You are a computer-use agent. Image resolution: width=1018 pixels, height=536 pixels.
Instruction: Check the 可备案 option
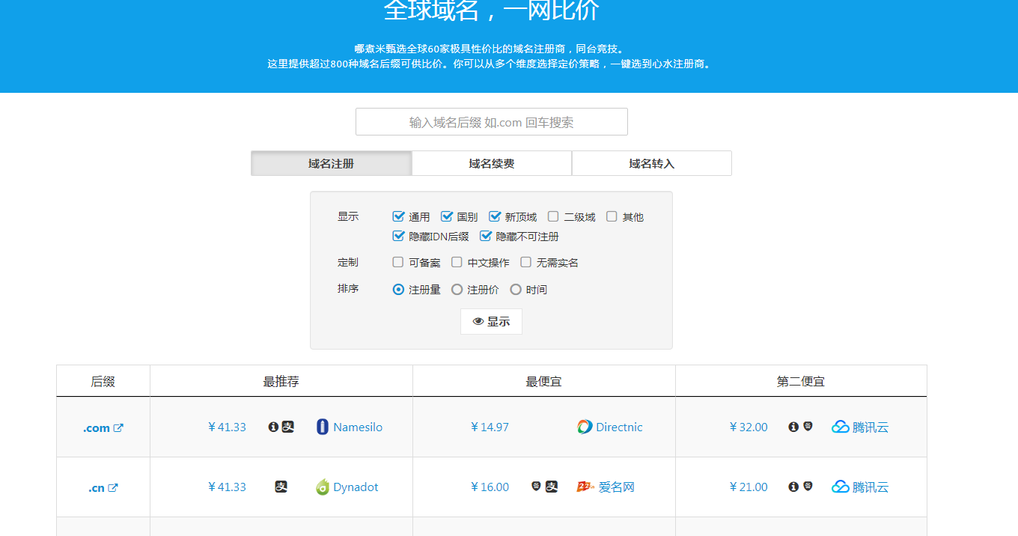[398, 262]
